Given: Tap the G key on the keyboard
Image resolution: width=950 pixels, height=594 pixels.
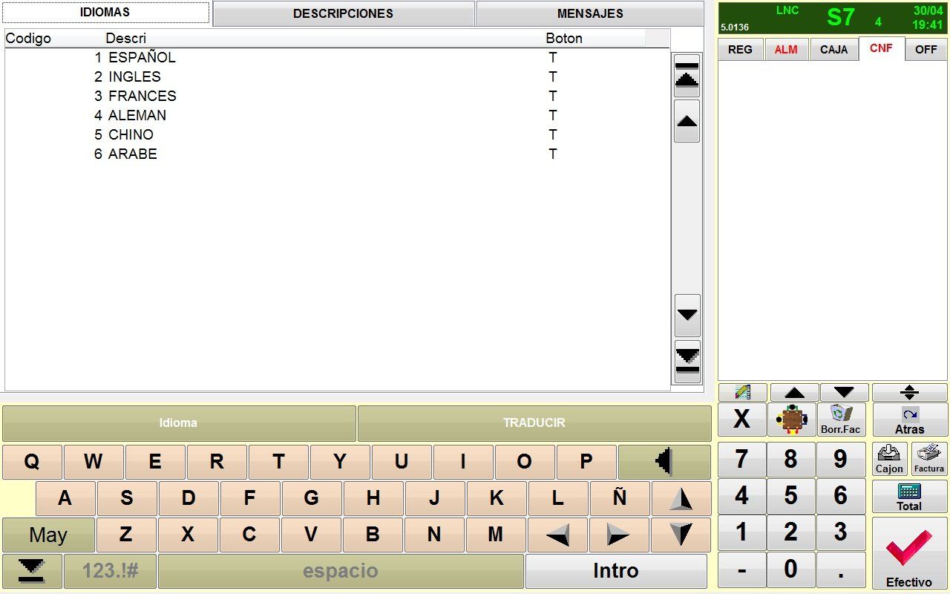Looking at the screenshot, I should tap(311, 499).
